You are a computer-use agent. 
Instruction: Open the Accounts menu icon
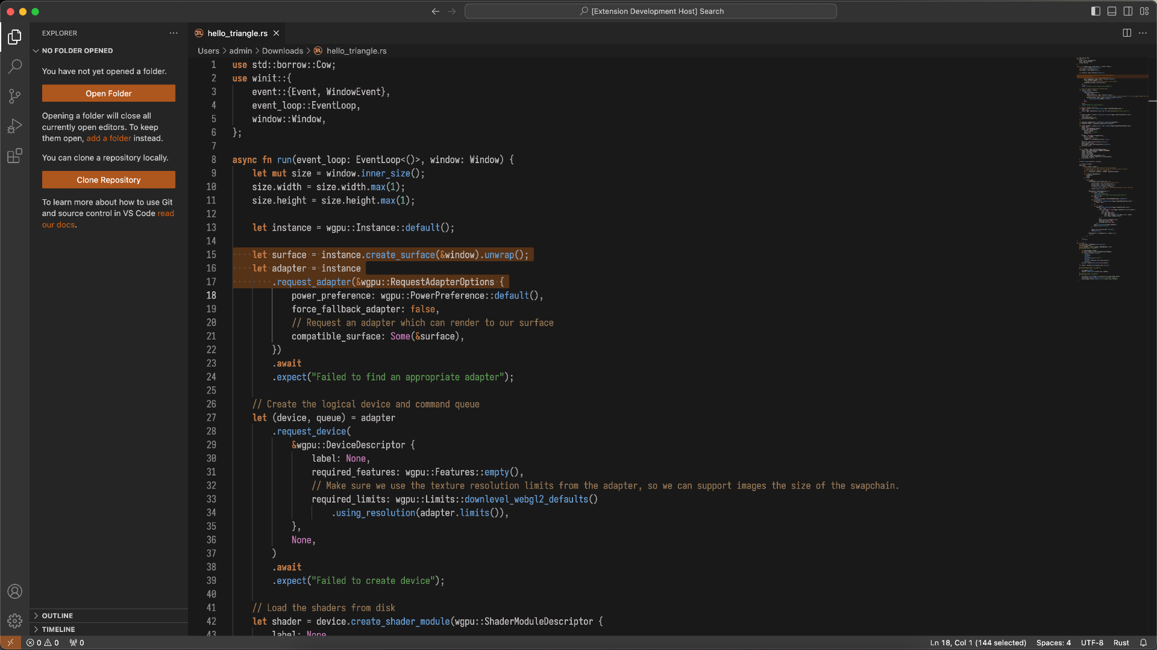(x=14, y=592)
